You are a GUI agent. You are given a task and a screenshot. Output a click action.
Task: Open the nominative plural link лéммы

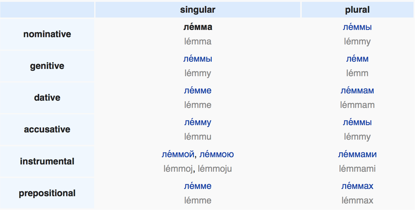pos(357,27)
